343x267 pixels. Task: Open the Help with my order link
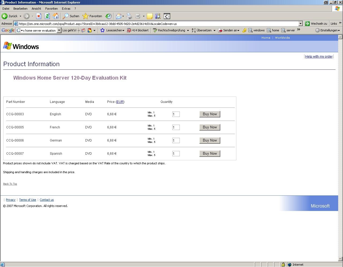[x=319, y=57]
